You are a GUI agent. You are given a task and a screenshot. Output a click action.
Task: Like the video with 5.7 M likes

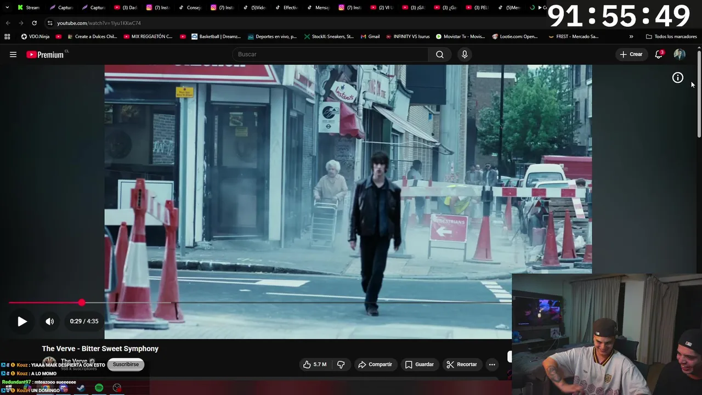[x=315, y=364]
